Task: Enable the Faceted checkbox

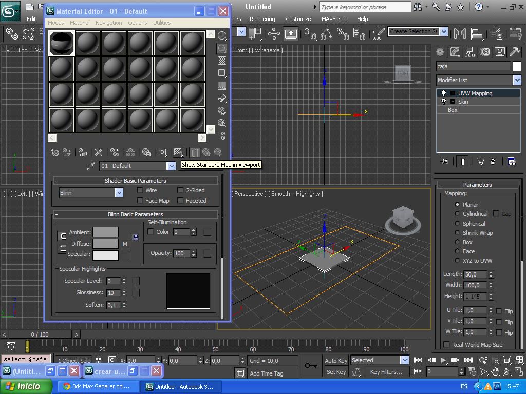Action: [180, 201]
